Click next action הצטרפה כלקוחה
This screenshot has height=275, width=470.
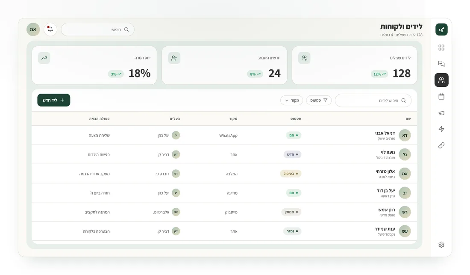96,231
